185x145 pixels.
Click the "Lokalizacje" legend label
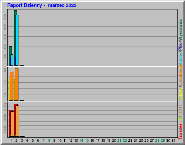(x=180, y=75)
